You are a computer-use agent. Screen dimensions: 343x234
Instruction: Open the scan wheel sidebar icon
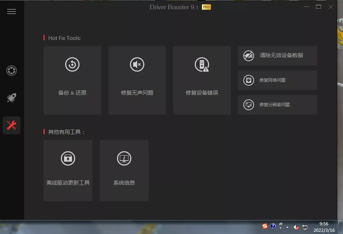point(12,71)
